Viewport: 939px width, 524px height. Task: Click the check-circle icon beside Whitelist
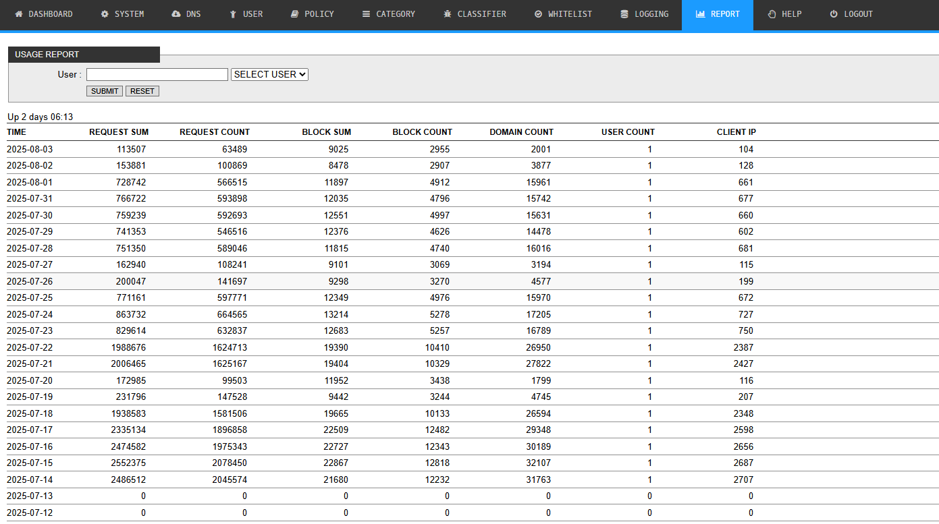tap(538, 14)
